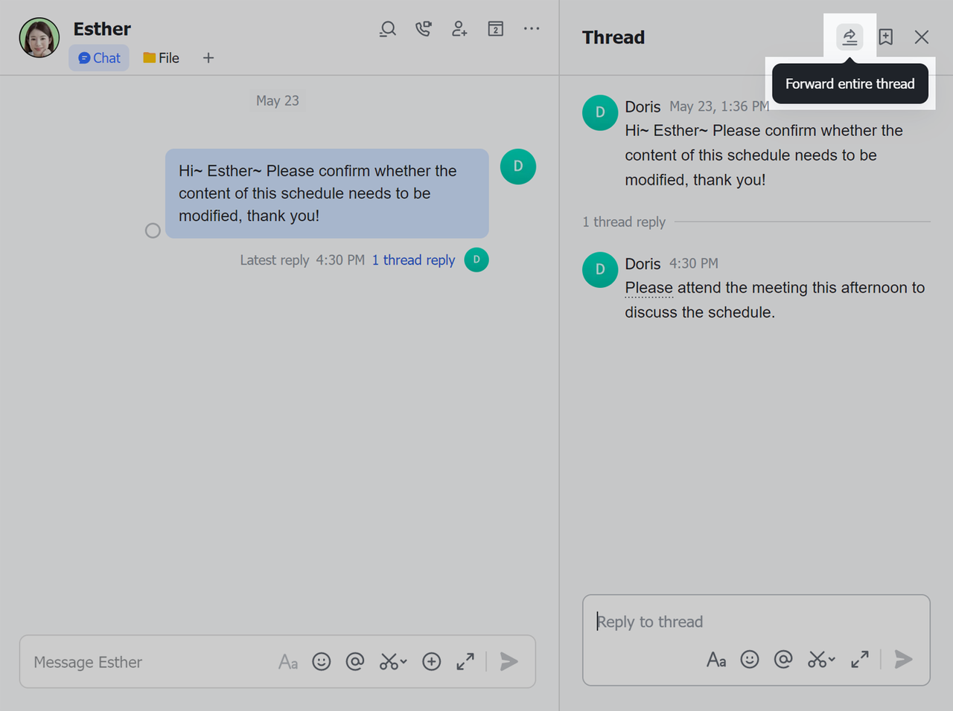The image size is (953, 711).
Task: Click the Forward entire thread icon
Action: (850, 36)
